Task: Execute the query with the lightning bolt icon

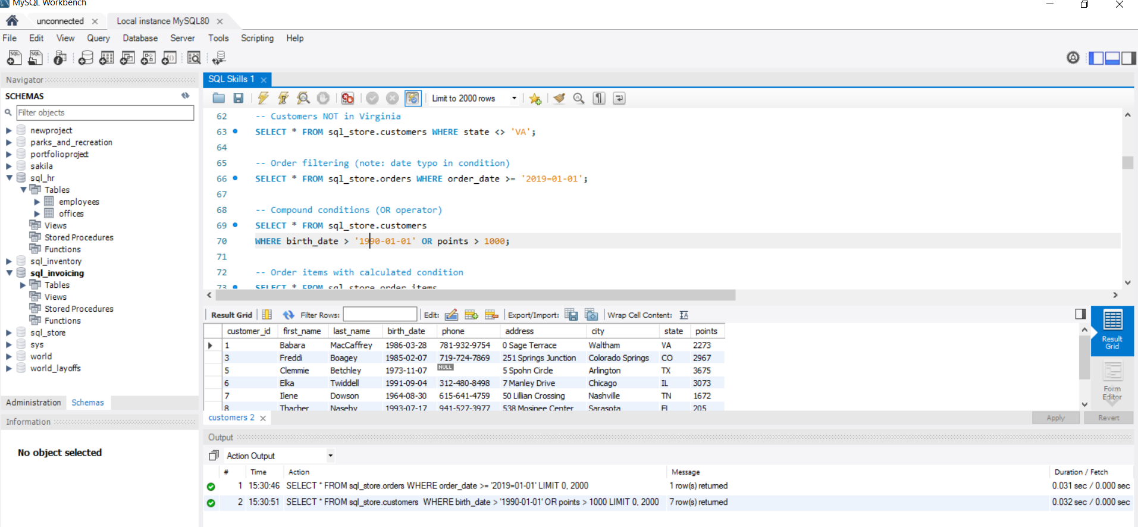Action: 263,98
